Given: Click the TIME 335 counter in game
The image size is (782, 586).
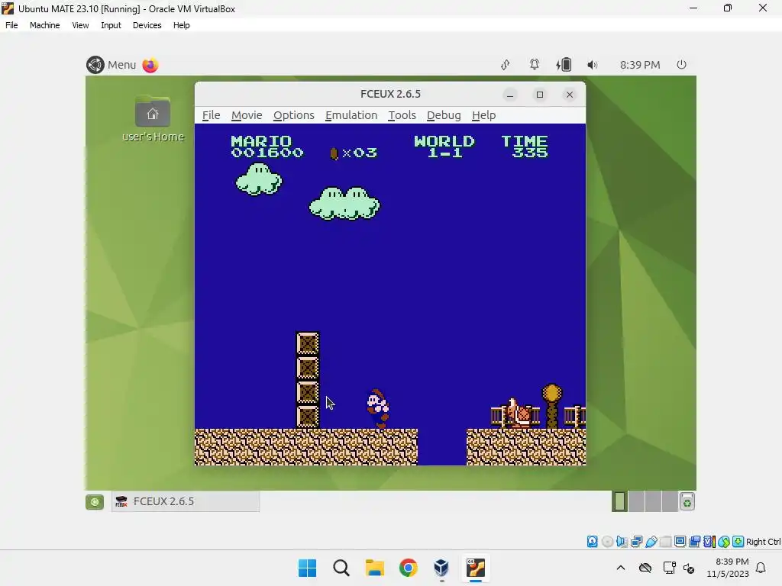Looking at the screenshot, I should point(525,147).
